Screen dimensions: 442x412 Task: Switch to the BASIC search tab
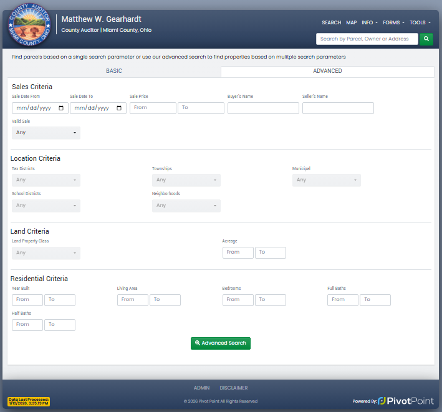pos(114,71)
